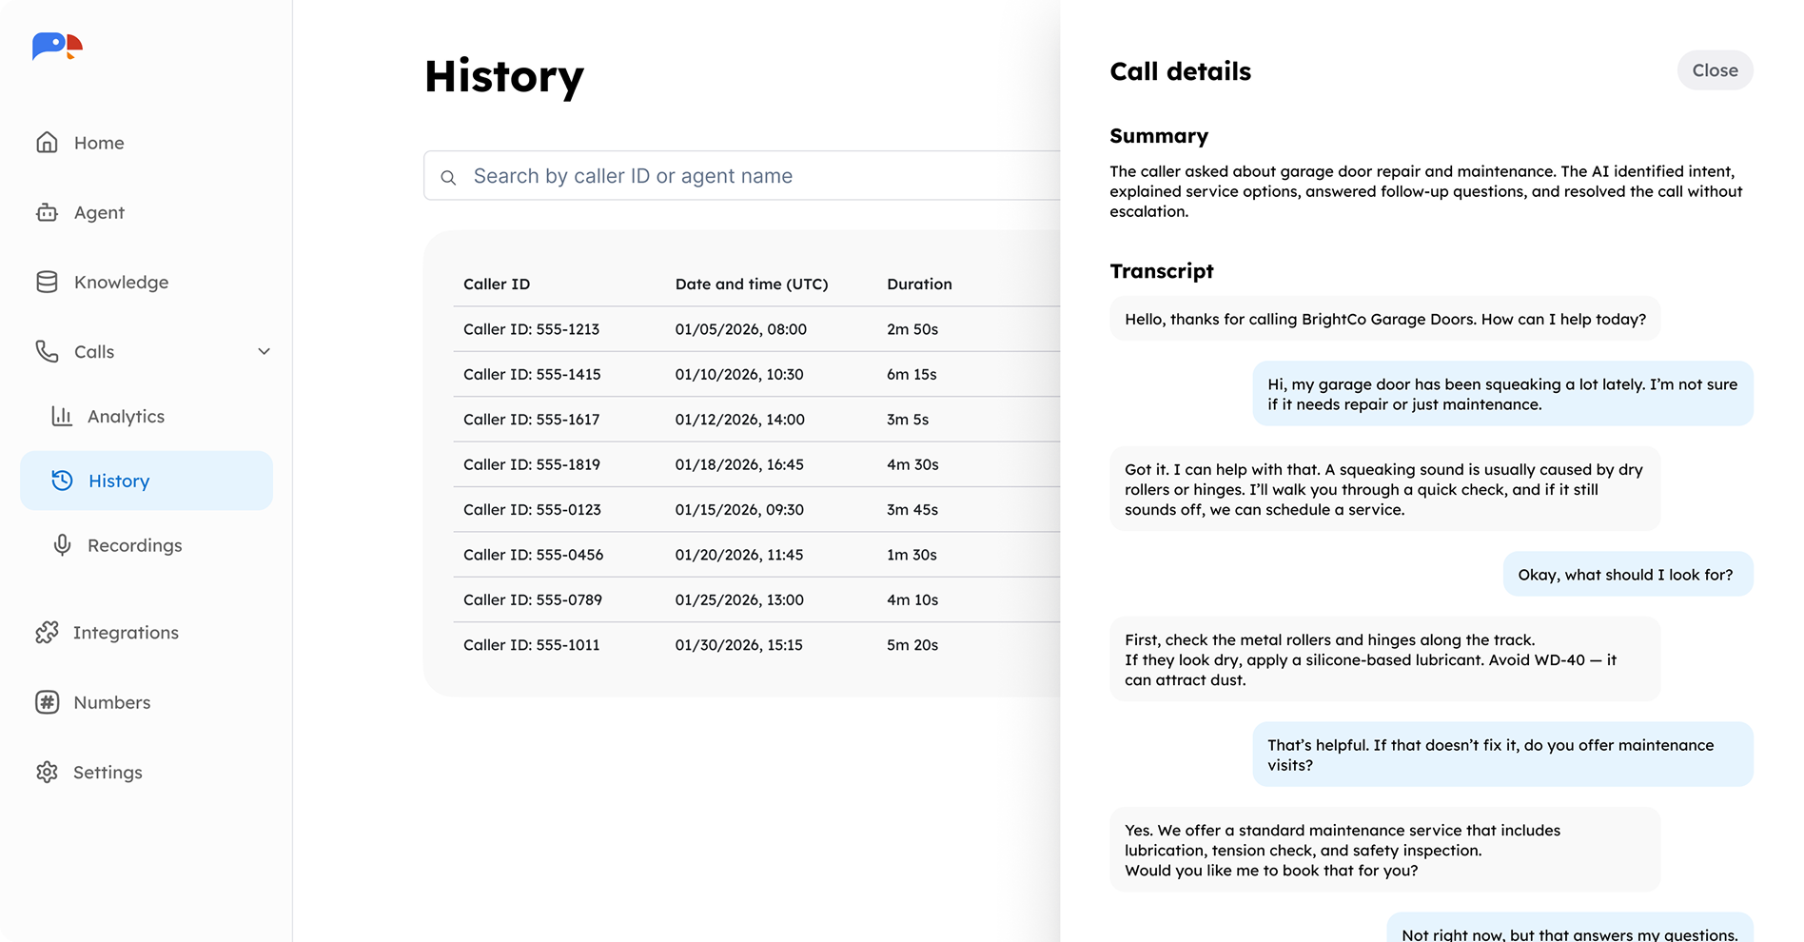The image size is (1804, 942).
Task: Close the Call details panel
Action: 1715,70
